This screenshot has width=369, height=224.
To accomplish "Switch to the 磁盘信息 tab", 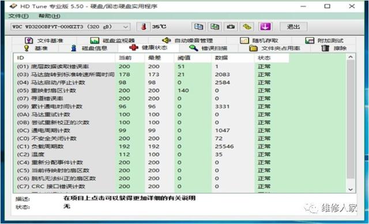I will pos(89,48).
